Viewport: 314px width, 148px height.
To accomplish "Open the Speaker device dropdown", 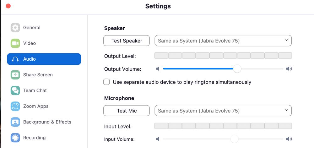I will (223, 41).
